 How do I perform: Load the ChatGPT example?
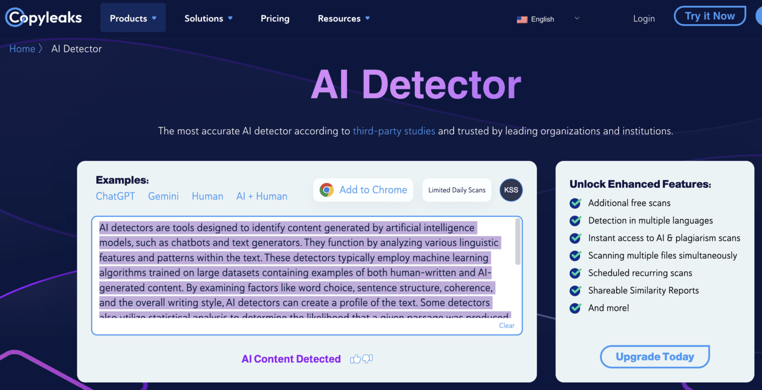[x=115, y=196]
